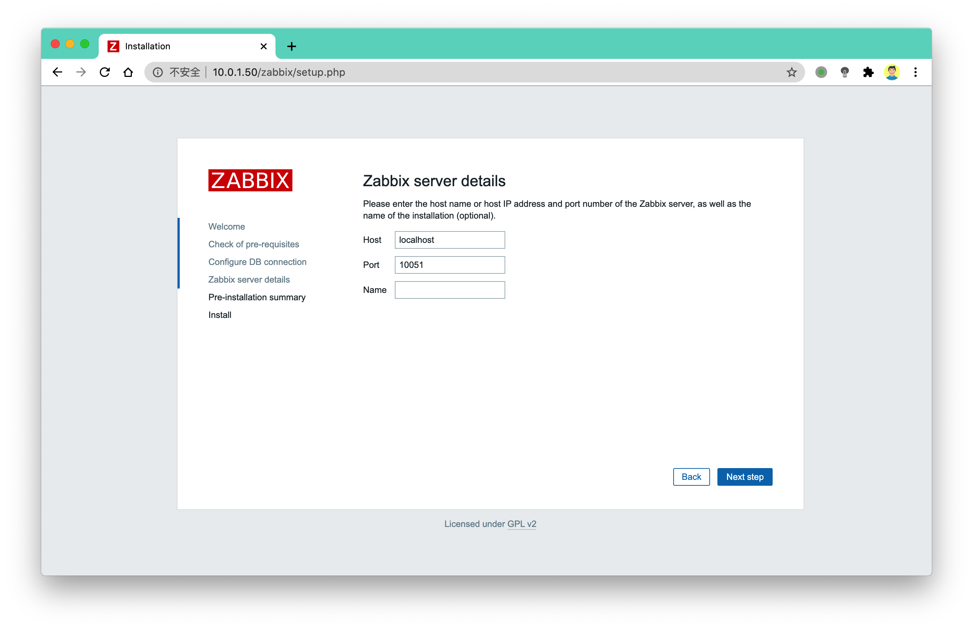The height and width of the screenshot is (630, 973).
Task: Select Pre-installation summary step
Action: 257,297
